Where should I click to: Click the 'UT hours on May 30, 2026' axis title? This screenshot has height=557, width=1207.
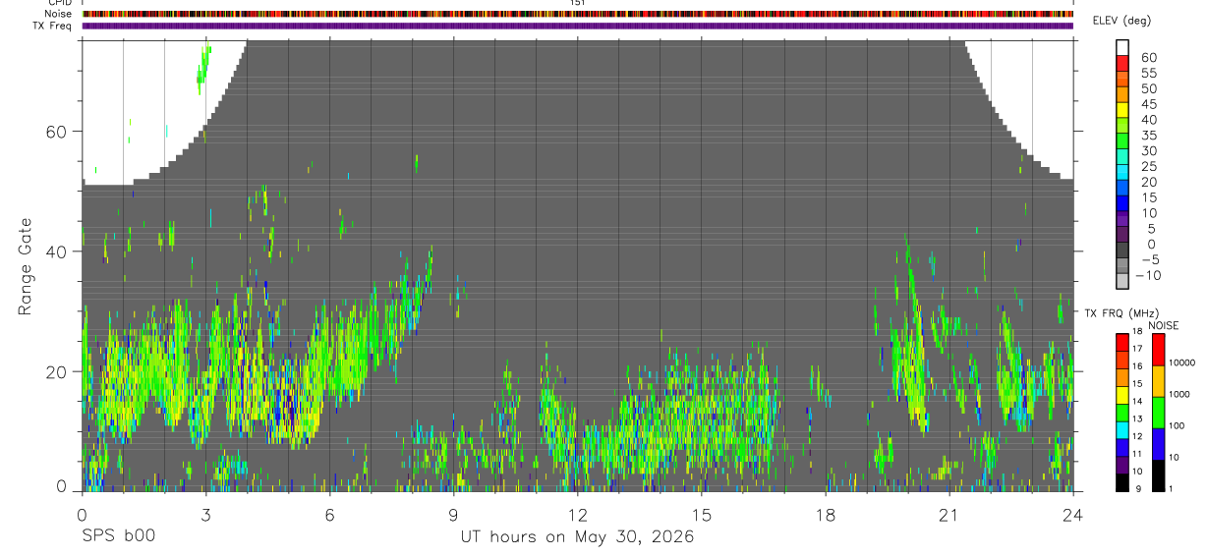[x=578, y=536]
